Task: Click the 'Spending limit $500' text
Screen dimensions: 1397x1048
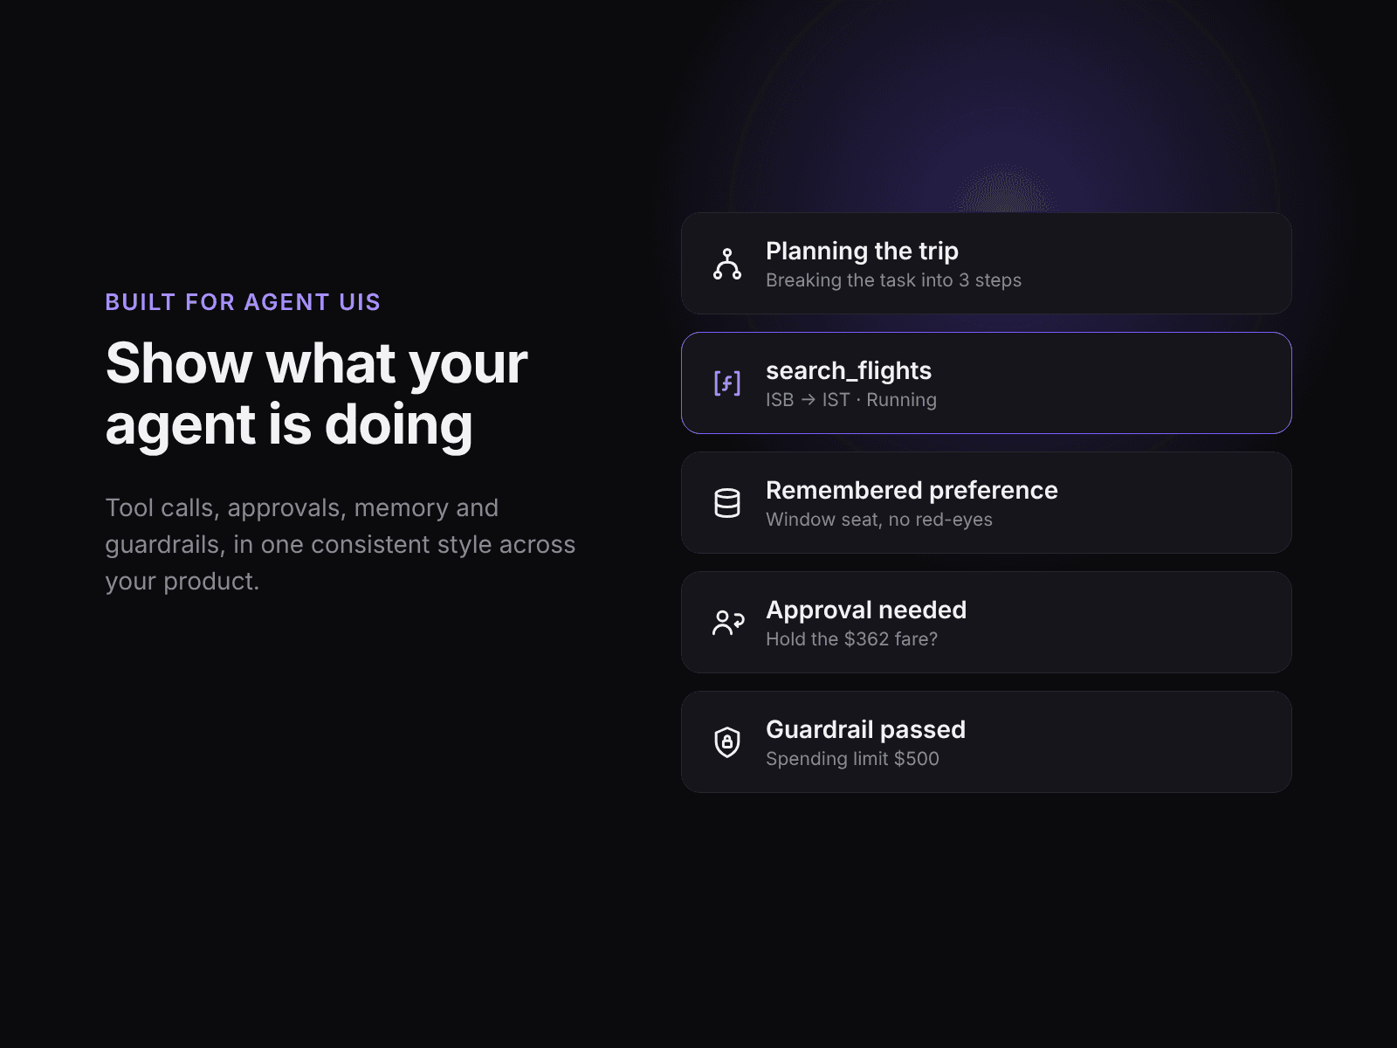Action: click(x=852, y=759)
